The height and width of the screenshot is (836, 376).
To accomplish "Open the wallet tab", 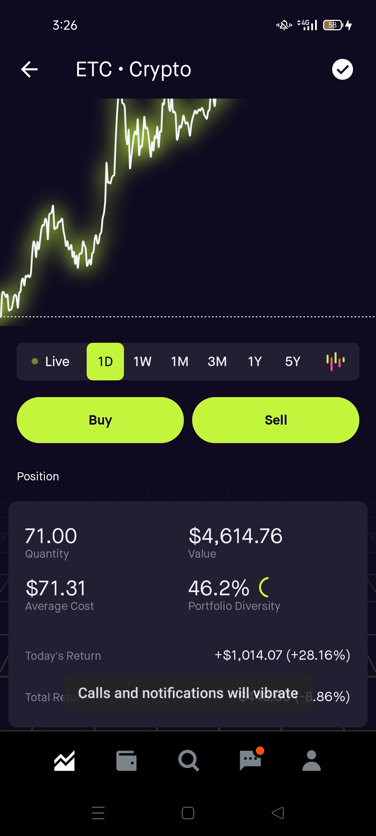I will [126, 761].
